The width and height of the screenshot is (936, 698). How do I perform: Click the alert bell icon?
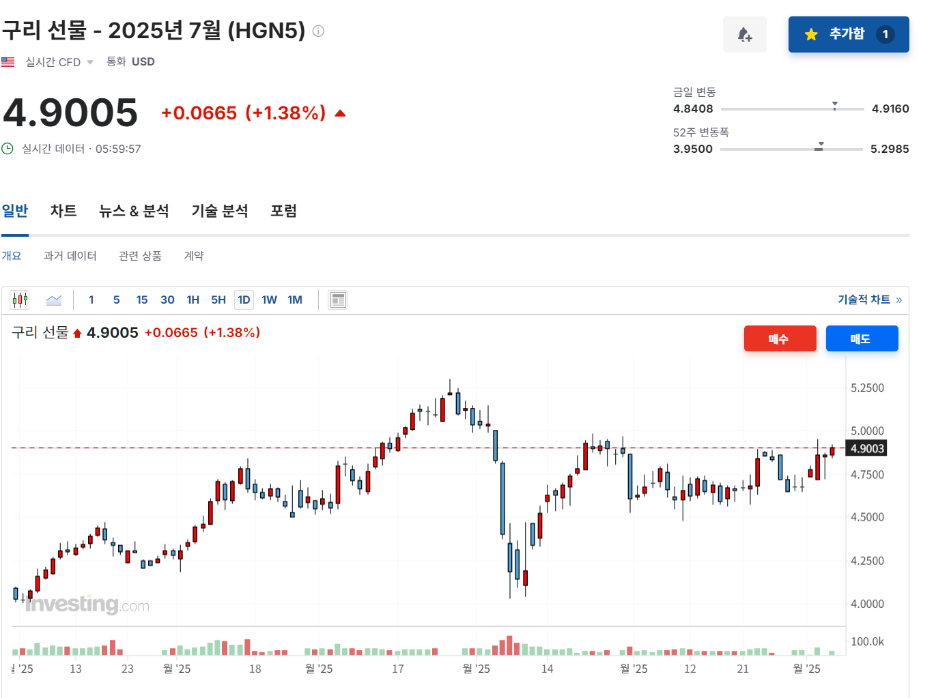pyautogui.click(x=744, y=34)
